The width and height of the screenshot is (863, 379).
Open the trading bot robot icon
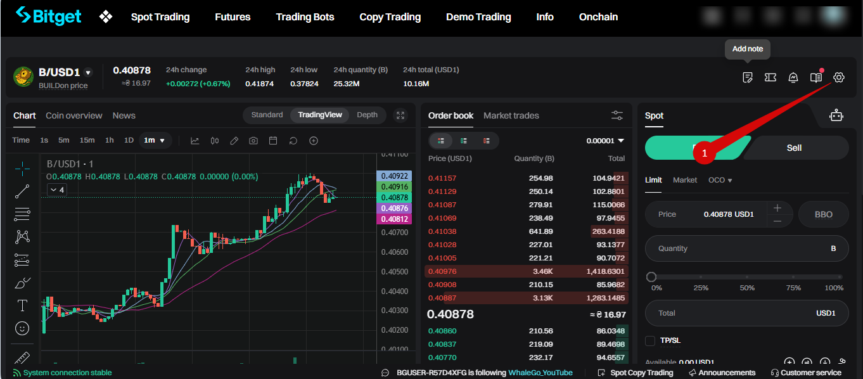(837, 115)
